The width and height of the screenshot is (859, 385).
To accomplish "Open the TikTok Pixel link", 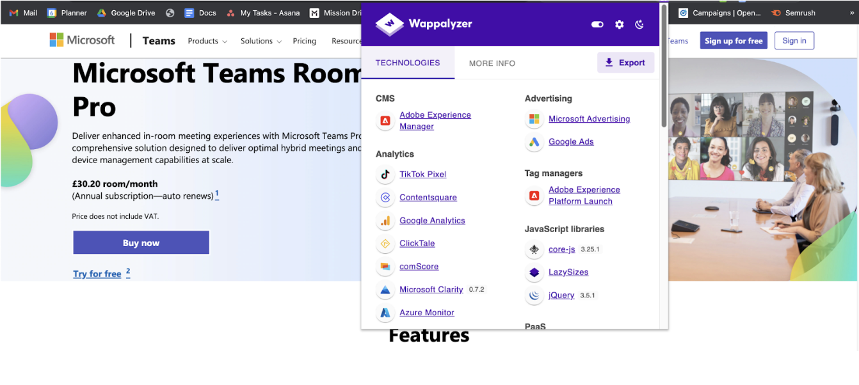I will (x=422, y=174).
